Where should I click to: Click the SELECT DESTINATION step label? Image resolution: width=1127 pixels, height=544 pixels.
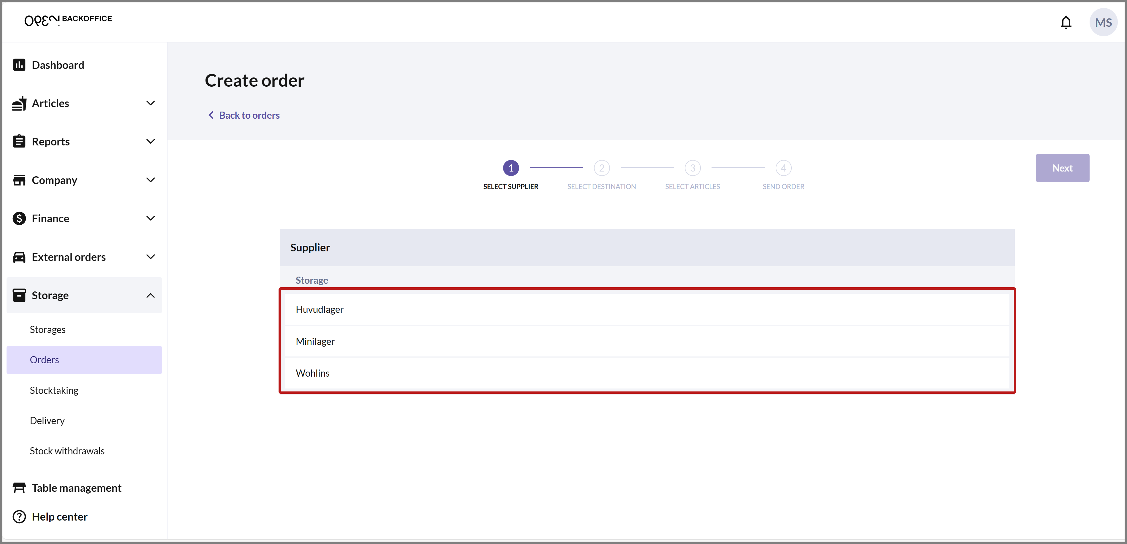coord(602,186)
